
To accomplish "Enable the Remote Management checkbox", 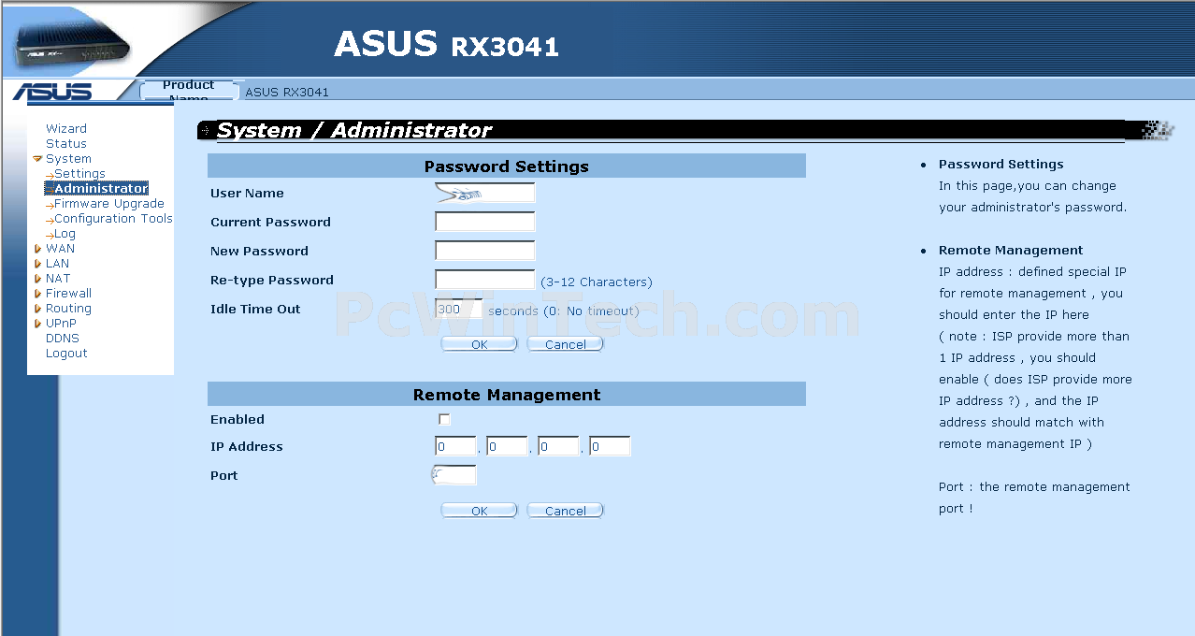I will [444, 420].
